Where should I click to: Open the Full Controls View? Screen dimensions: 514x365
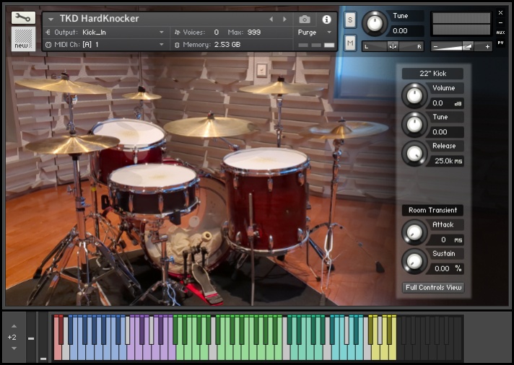click(x=433, y=287)
